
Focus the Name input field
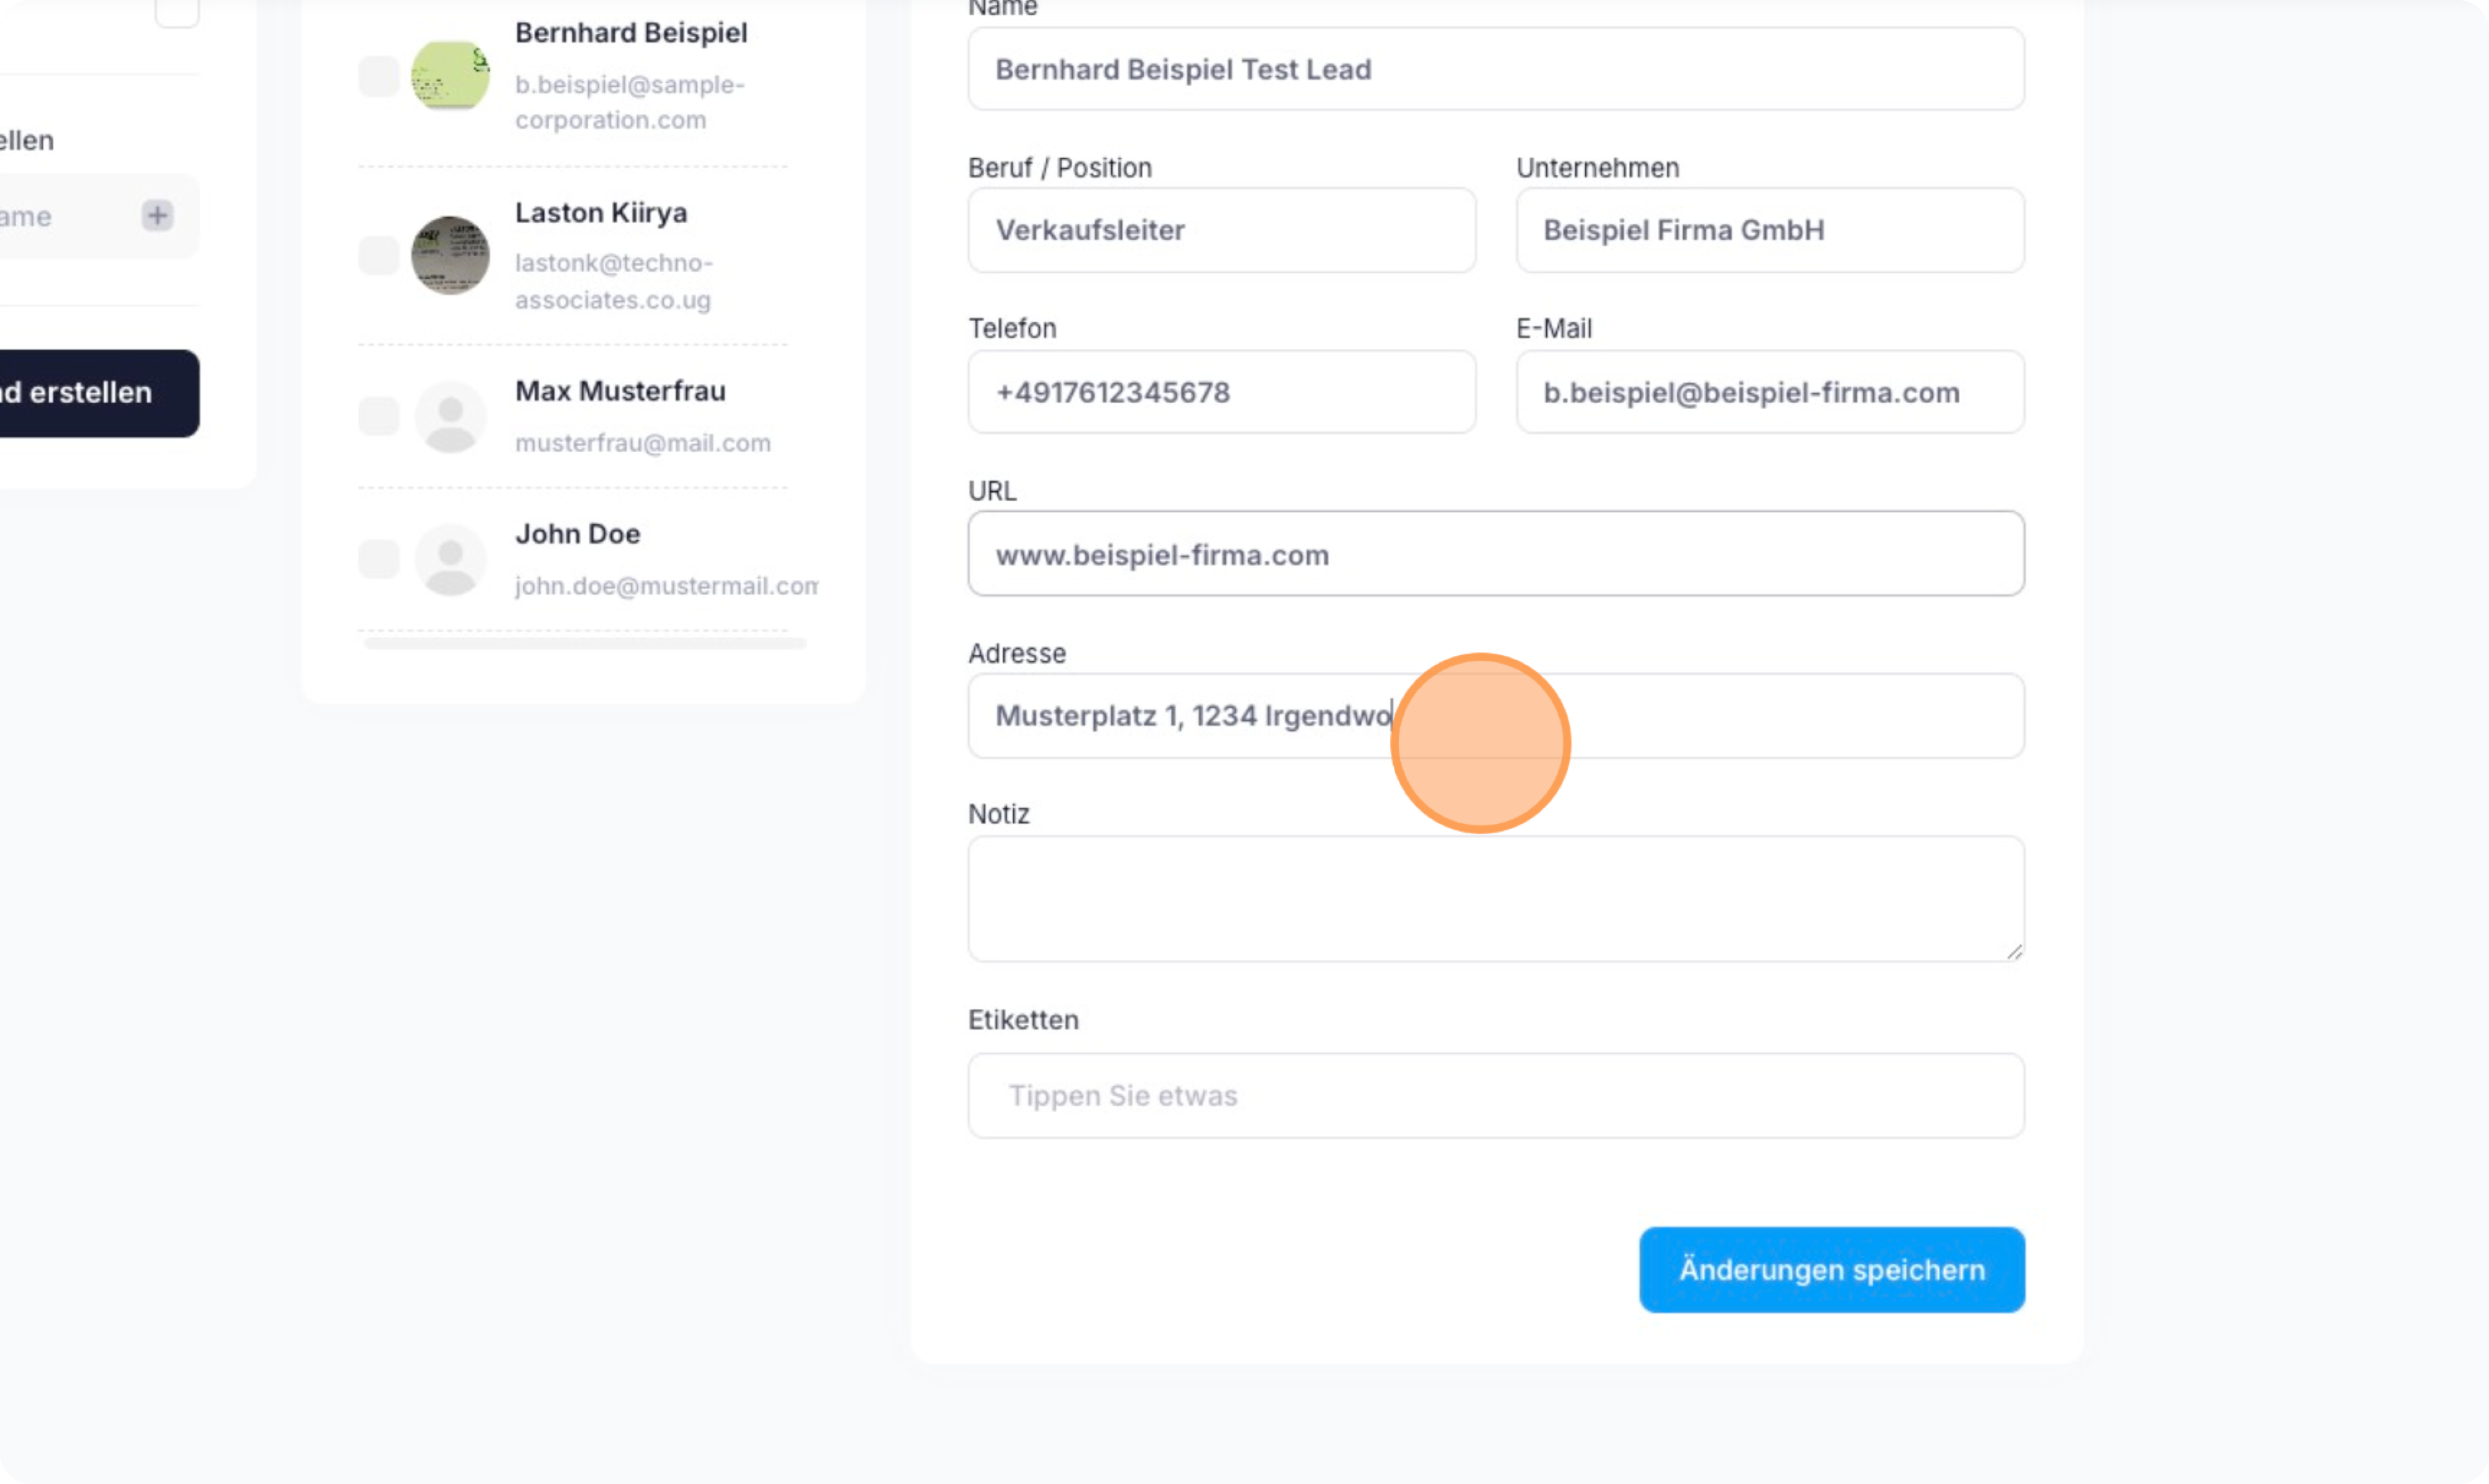[1495, 69]
